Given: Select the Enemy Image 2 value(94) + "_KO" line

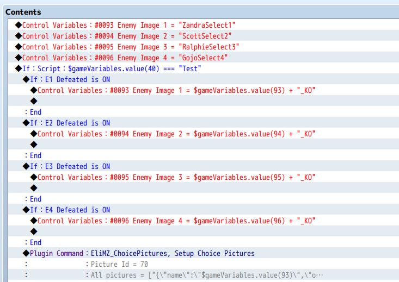Looking at the screenshot, I should [204, 134].
